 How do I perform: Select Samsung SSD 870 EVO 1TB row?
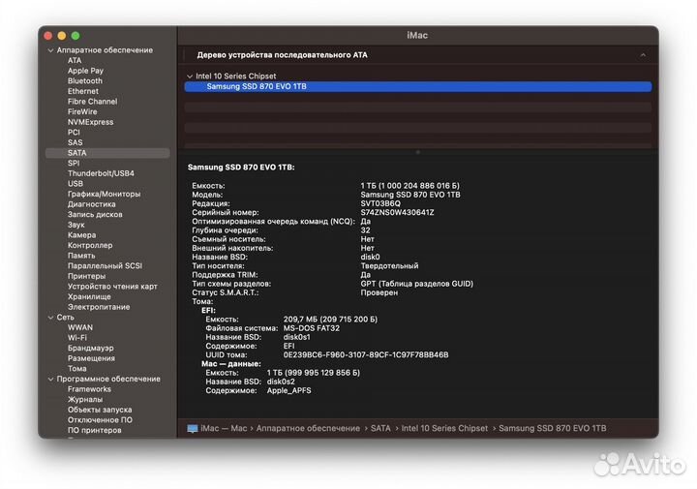(418, 87)
